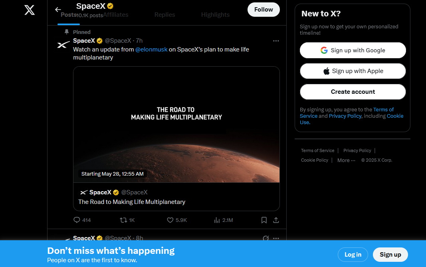Viewport: 426px width, 267px height.
Task: Switch to the Posts tab
Action: coord(68,15)
